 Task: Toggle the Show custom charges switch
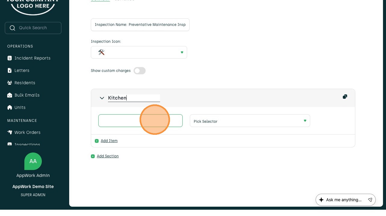tap(140, 71)
